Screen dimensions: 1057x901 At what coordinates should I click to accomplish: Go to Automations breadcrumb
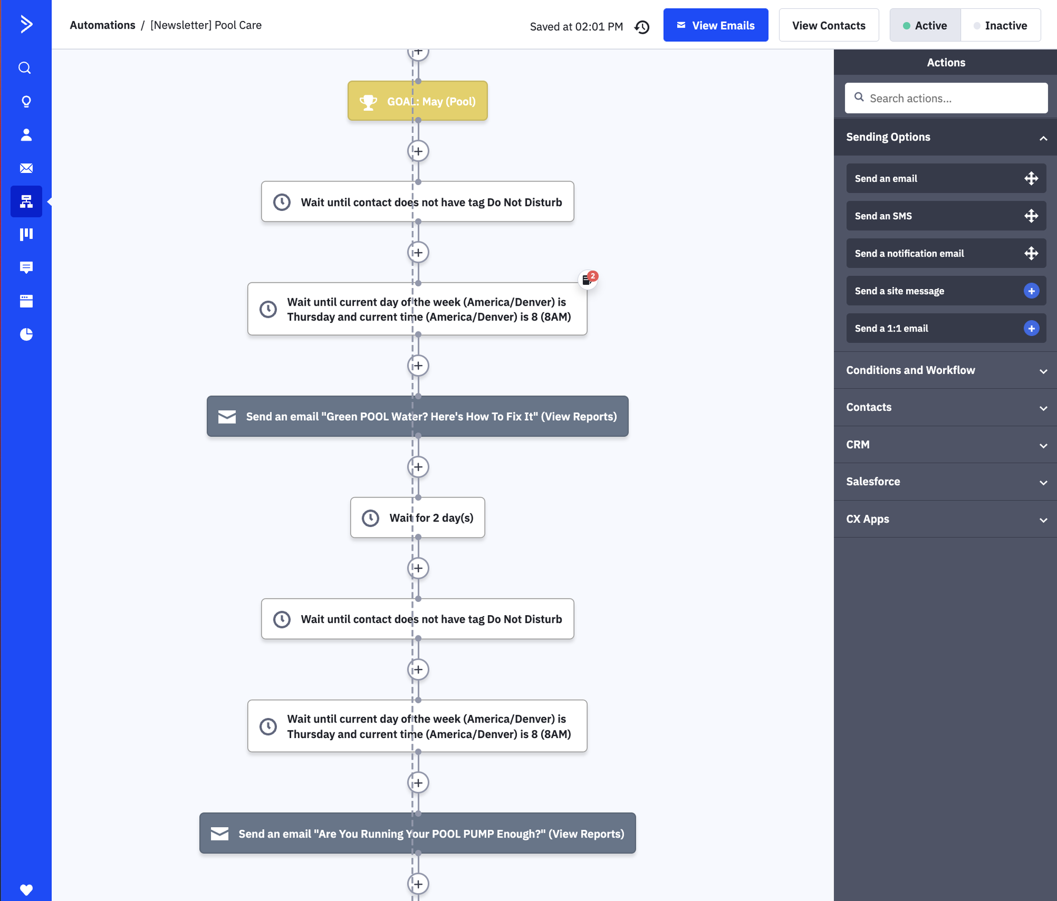pos(102,25)
